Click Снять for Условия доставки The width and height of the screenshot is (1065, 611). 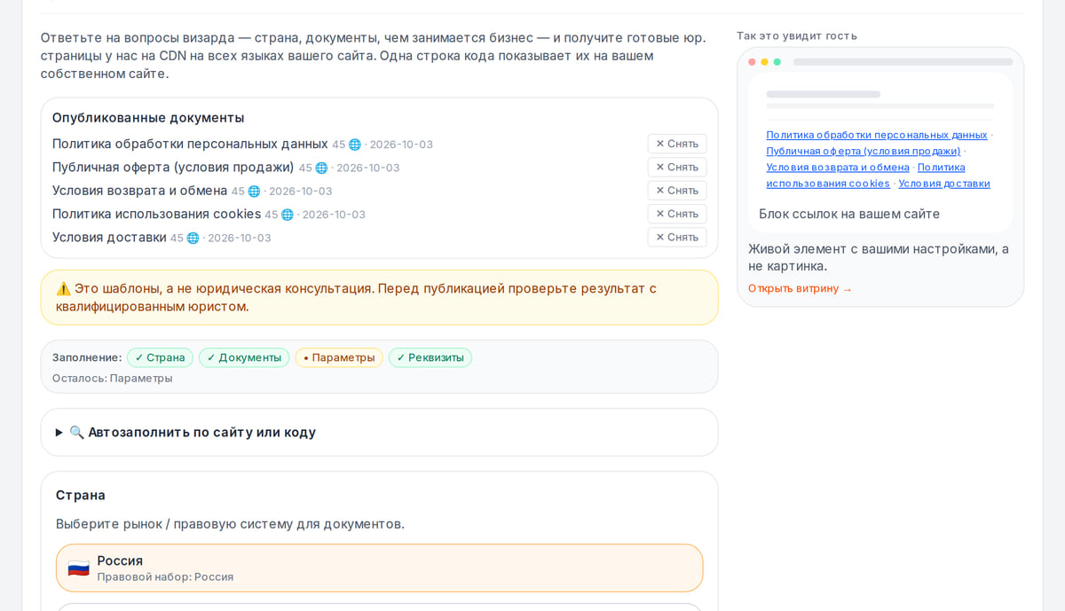coord(677,237)
